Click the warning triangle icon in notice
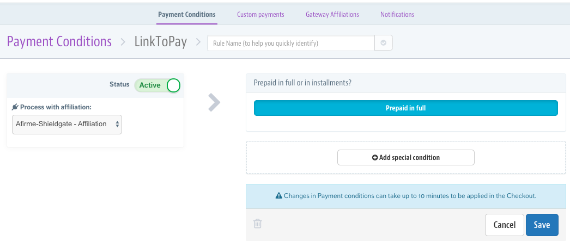Viewport: 570px width, 247px height. click(279, 196)
